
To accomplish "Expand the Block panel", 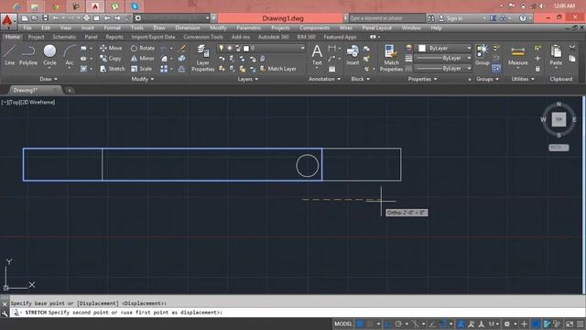I will click(x=360, y=79).
